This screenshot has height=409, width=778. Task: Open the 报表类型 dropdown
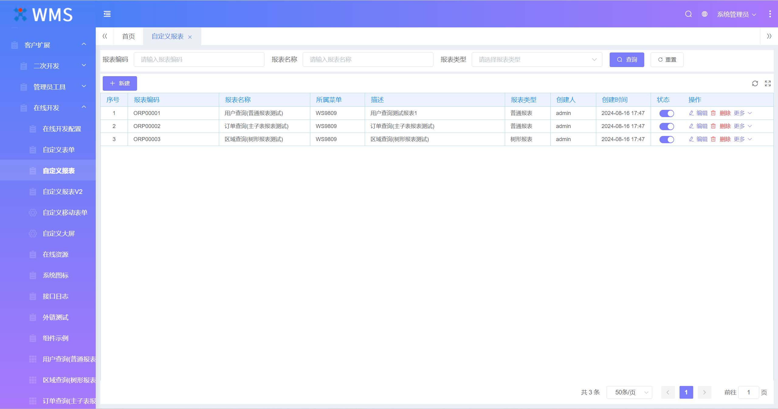537,59
